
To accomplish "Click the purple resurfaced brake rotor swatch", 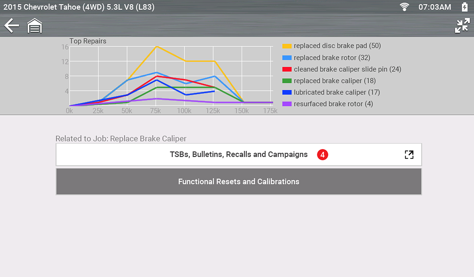I will (287, 104).
